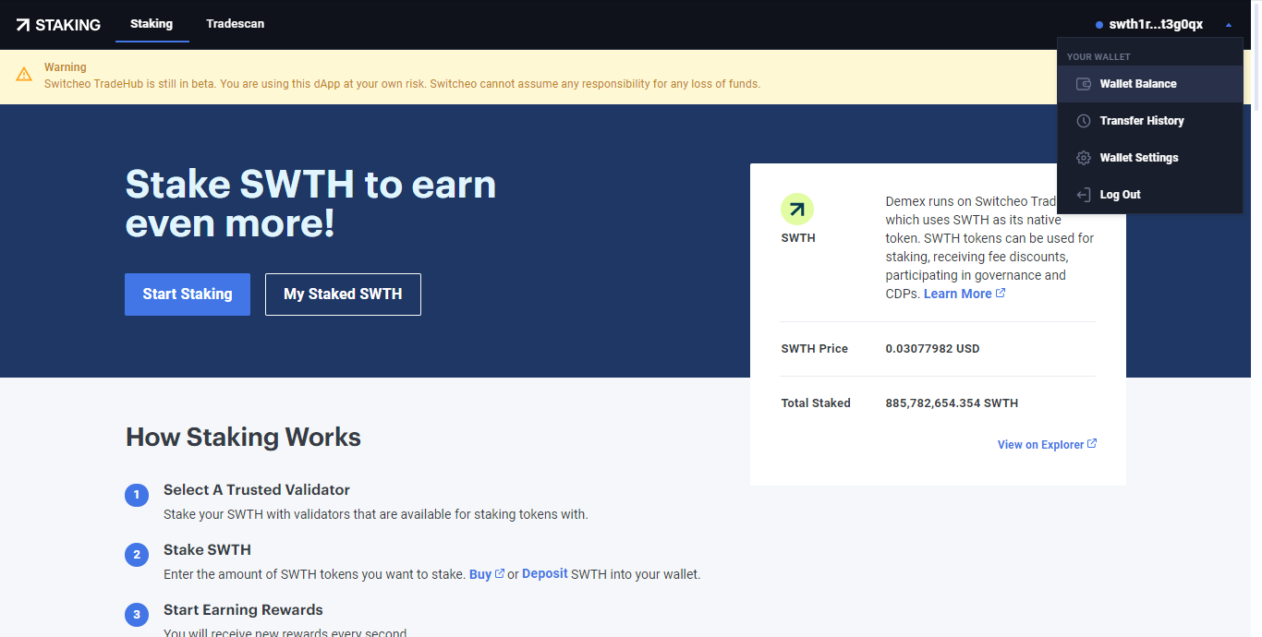Image resolution: width=1262 pixels, height=637 pixels.
Task: Click the STAKING brand text
Action: click(68, 25)
